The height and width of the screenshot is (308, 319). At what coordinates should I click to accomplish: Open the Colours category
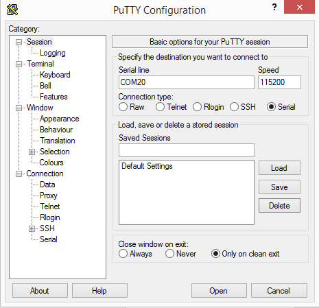click(51, 163)
